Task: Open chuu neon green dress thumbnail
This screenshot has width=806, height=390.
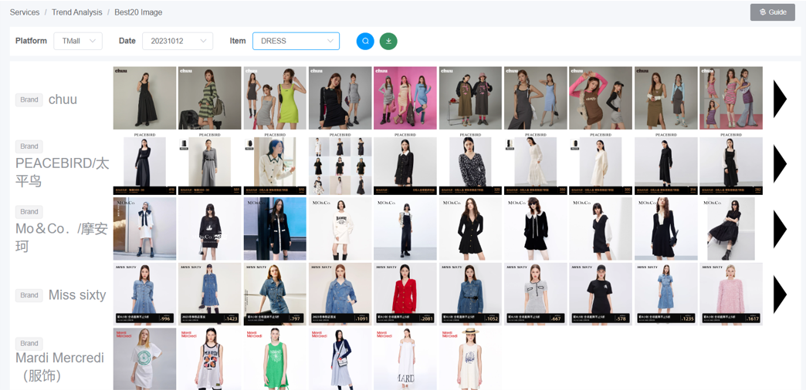Action: click(275, 98)
